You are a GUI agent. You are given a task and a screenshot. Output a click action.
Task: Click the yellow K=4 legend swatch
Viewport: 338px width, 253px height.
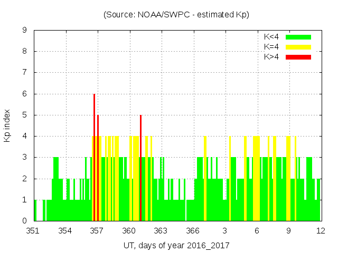(298, 47)
